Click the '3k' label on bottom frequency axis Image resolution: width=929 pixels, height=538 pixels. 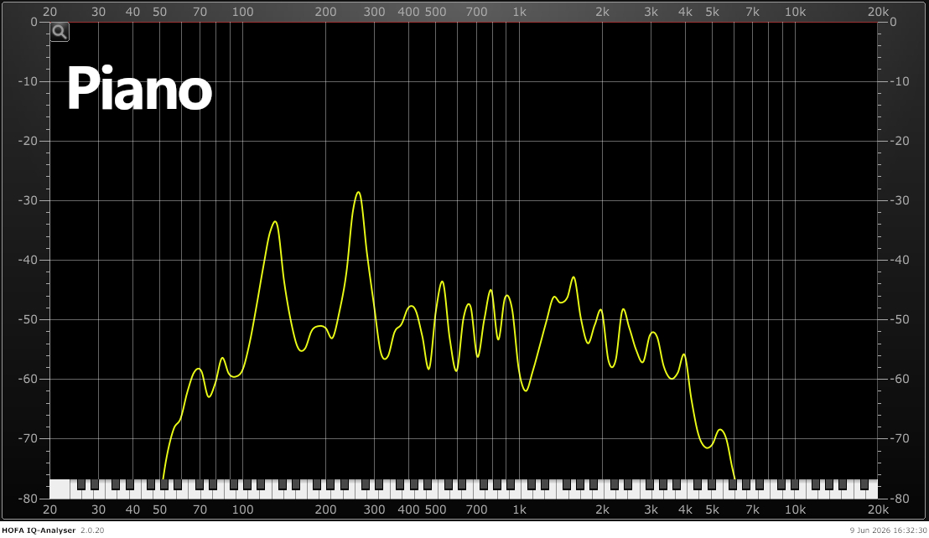(x=651, y=510)
